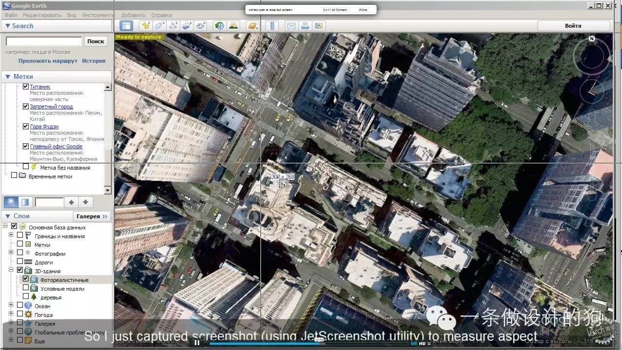This screenshot has width=622, height=350.
Task: Disable the Фотореалистичные buildings checkbox
Action: 26,280
